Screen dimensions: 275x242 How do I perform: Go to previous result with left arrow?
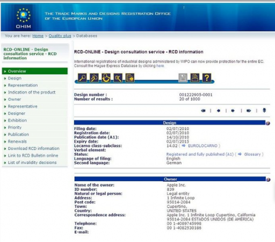click(219, 111)
